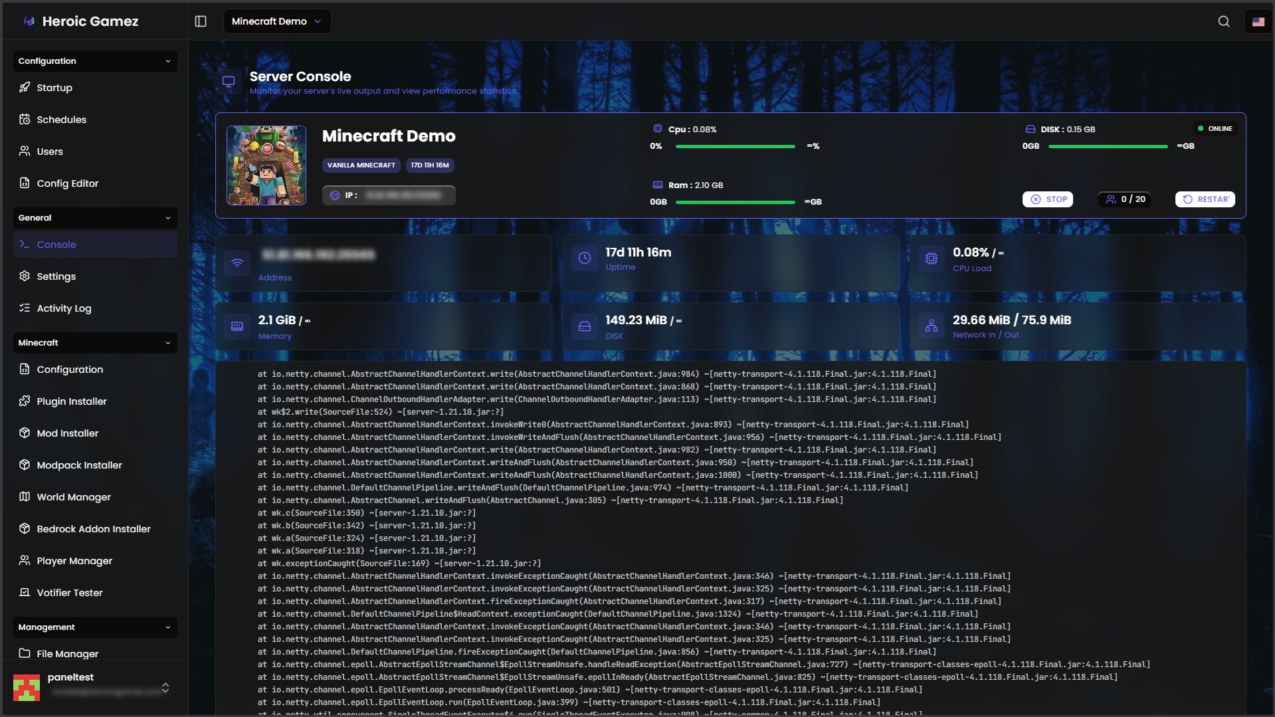Viewport: 1275px width, 717px height.
Task: Click the Minecraft Demo server thumbnail
Action: click(x=266, y=165)
